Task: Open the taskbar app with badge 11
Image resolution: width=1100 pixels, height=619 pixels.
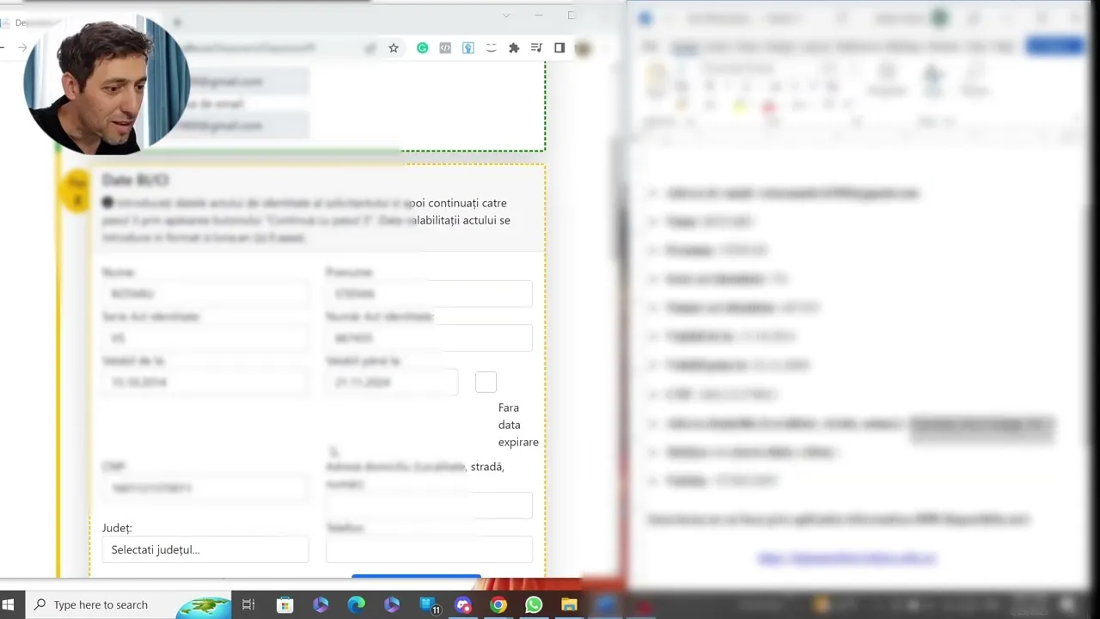Action: (429, 604)
